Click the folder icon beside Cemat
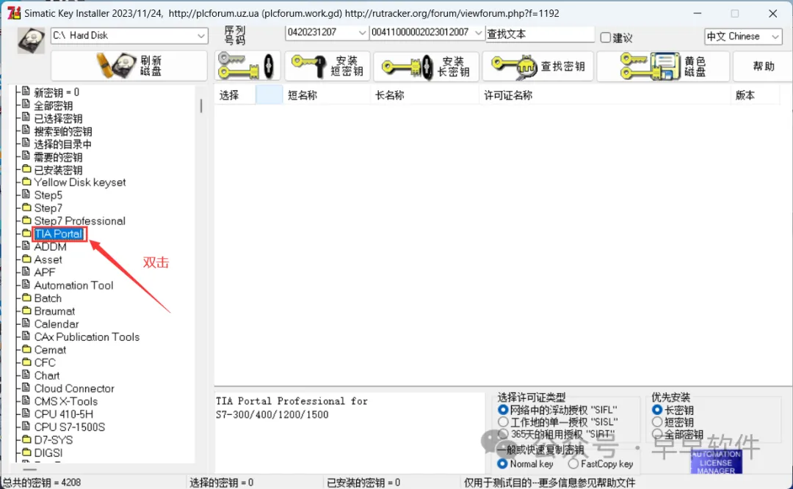This screenshot has height=489, width=793. click(x=26, y=349)
